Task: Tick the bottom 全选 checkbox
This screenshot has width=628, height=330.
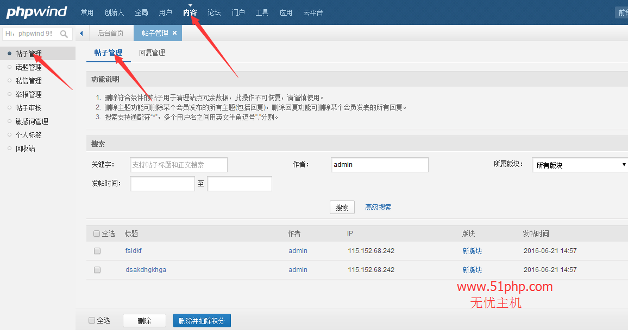Action: tap(92, 320)
